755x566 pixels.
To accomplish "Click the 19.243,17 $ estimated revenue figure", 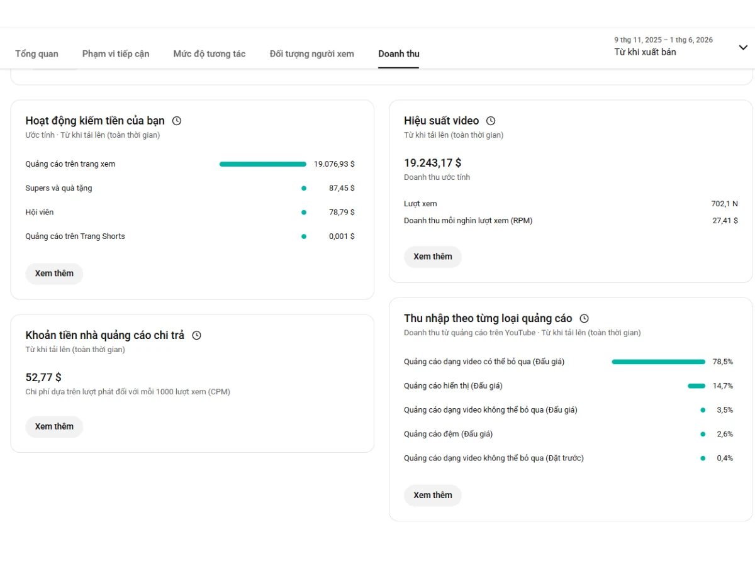I will click(x=433, y=163).
